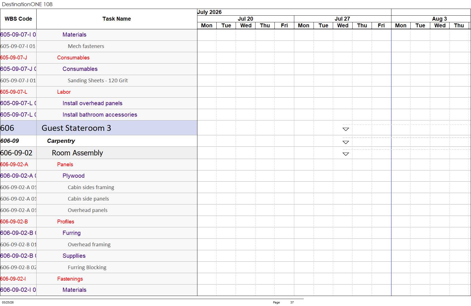Click the Wed day header under Jul 27
The image size is (471, 306).
[343, 25]
